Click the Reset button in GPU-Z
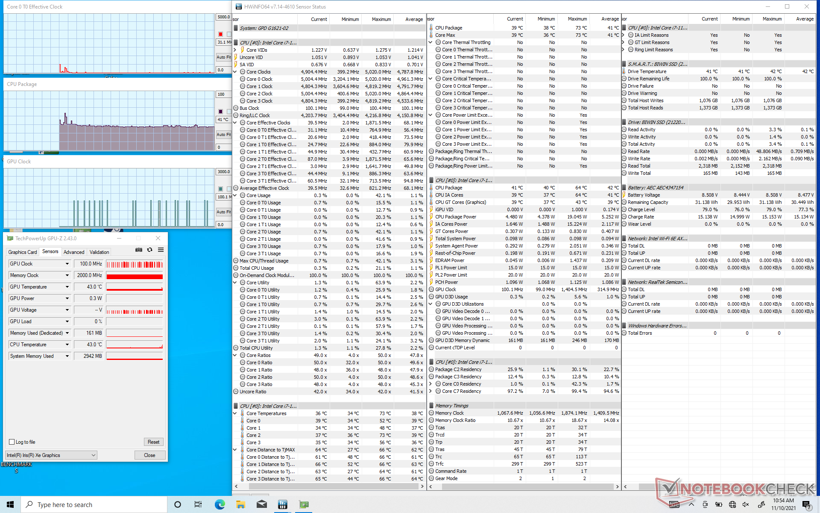 [153, 442]
